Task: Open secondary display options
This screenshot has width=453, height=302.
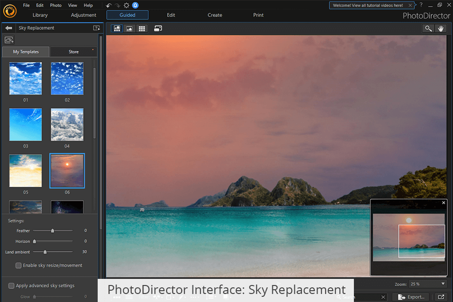Action: 158,28
